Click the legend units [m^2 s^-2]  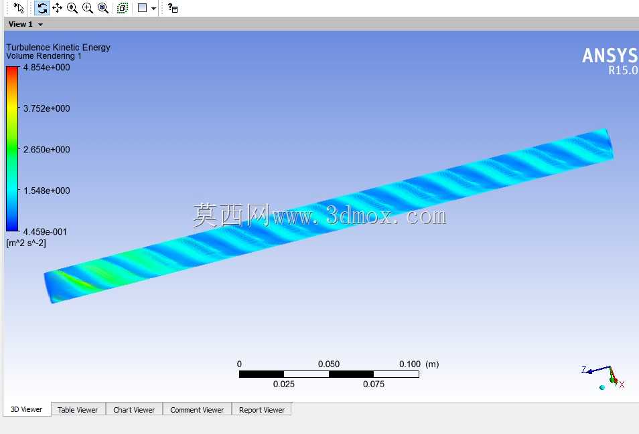26,243
